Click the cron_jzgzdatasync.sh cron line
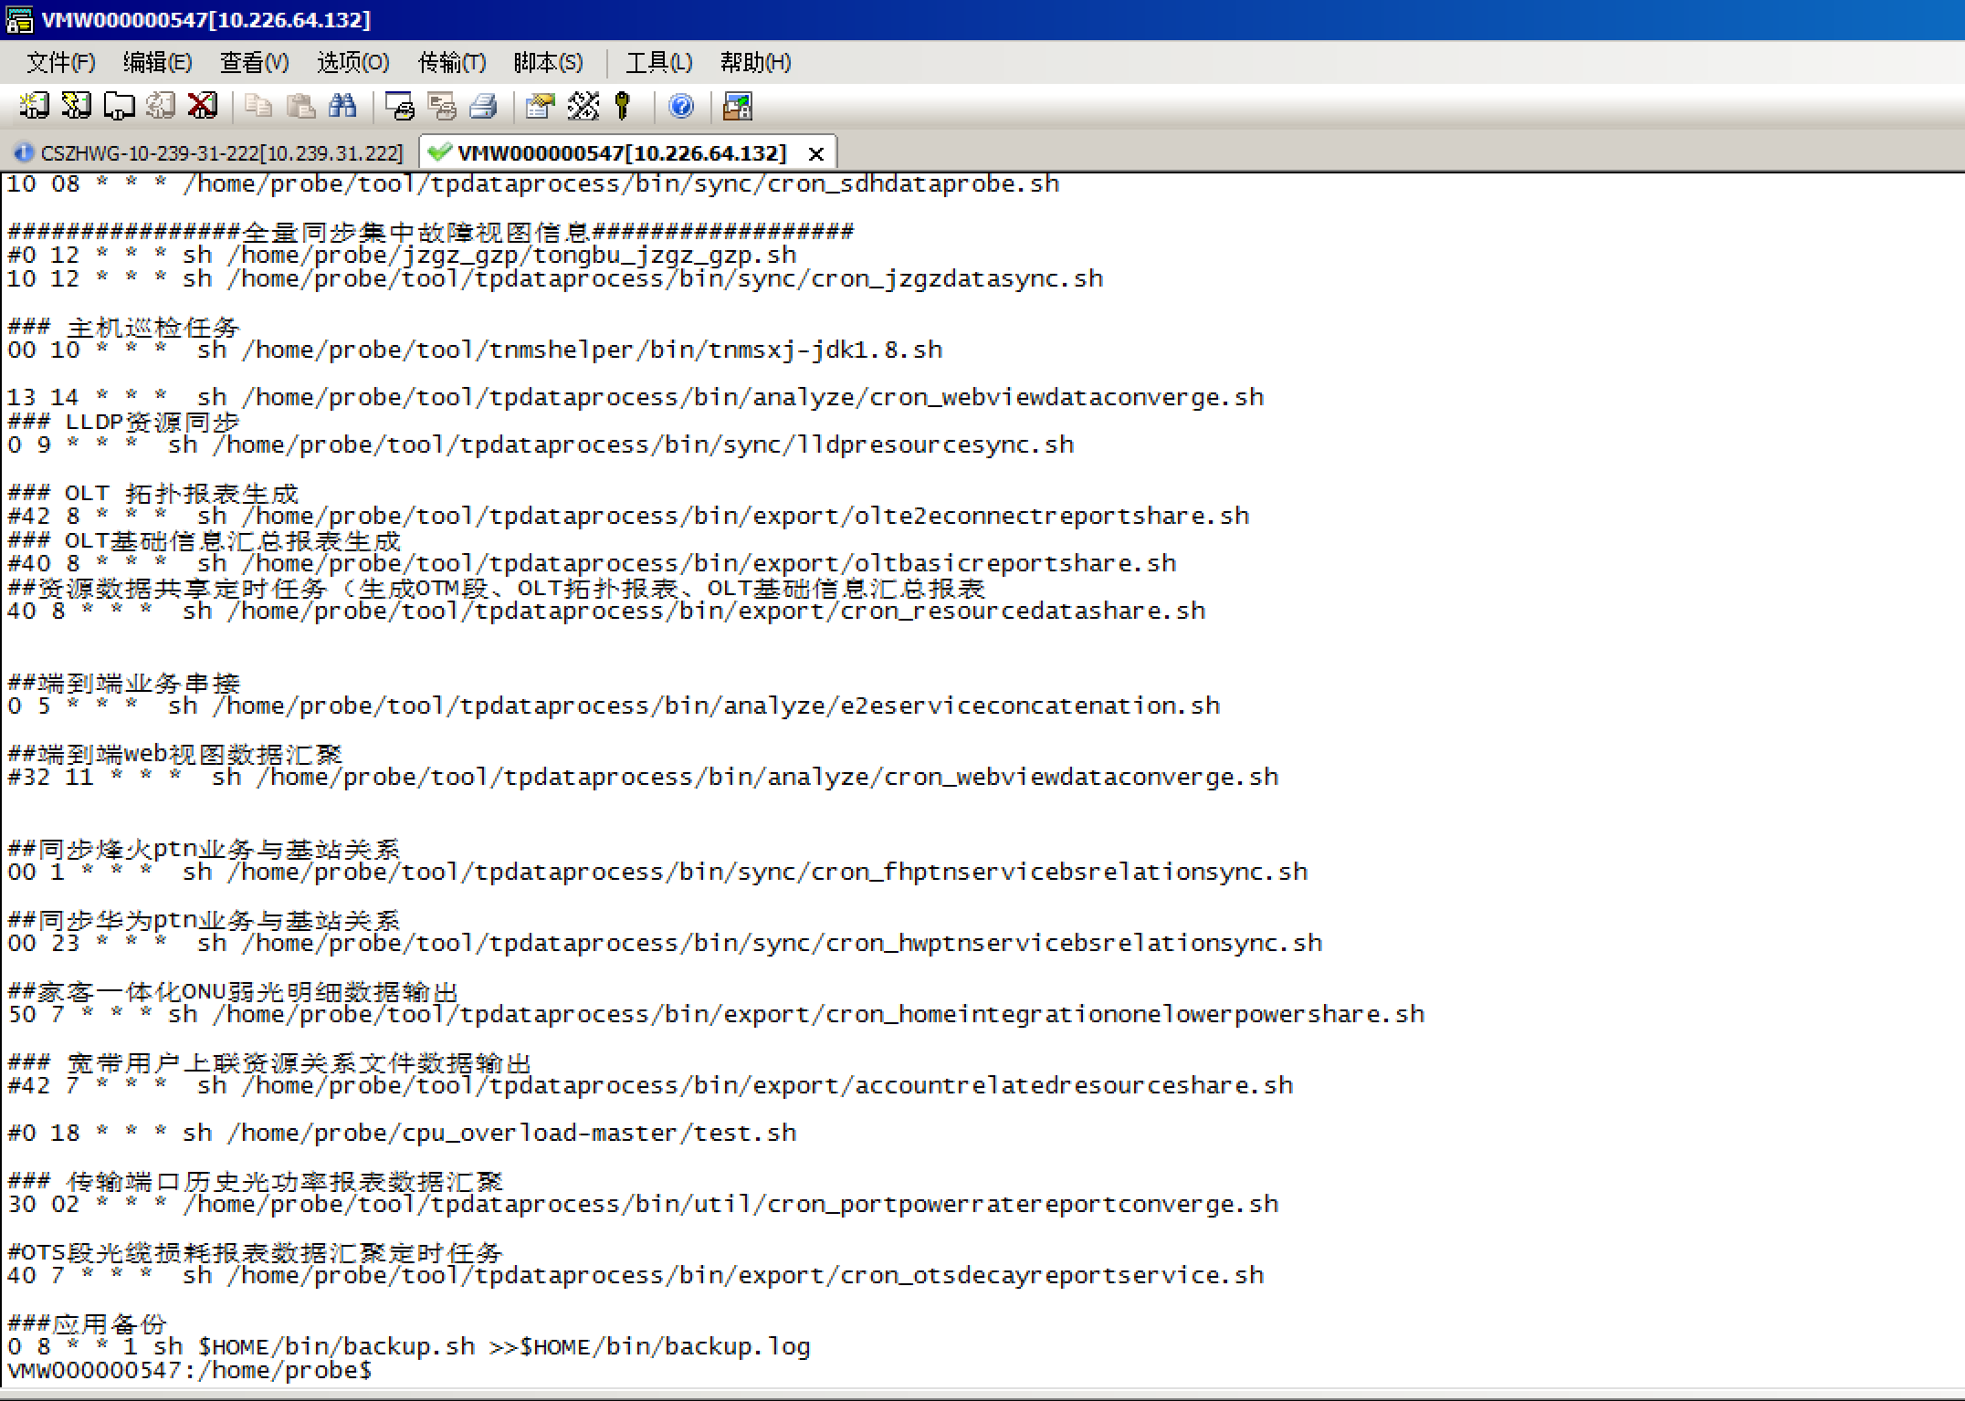Screen dimensions: 1965x1401 point(555,278)
